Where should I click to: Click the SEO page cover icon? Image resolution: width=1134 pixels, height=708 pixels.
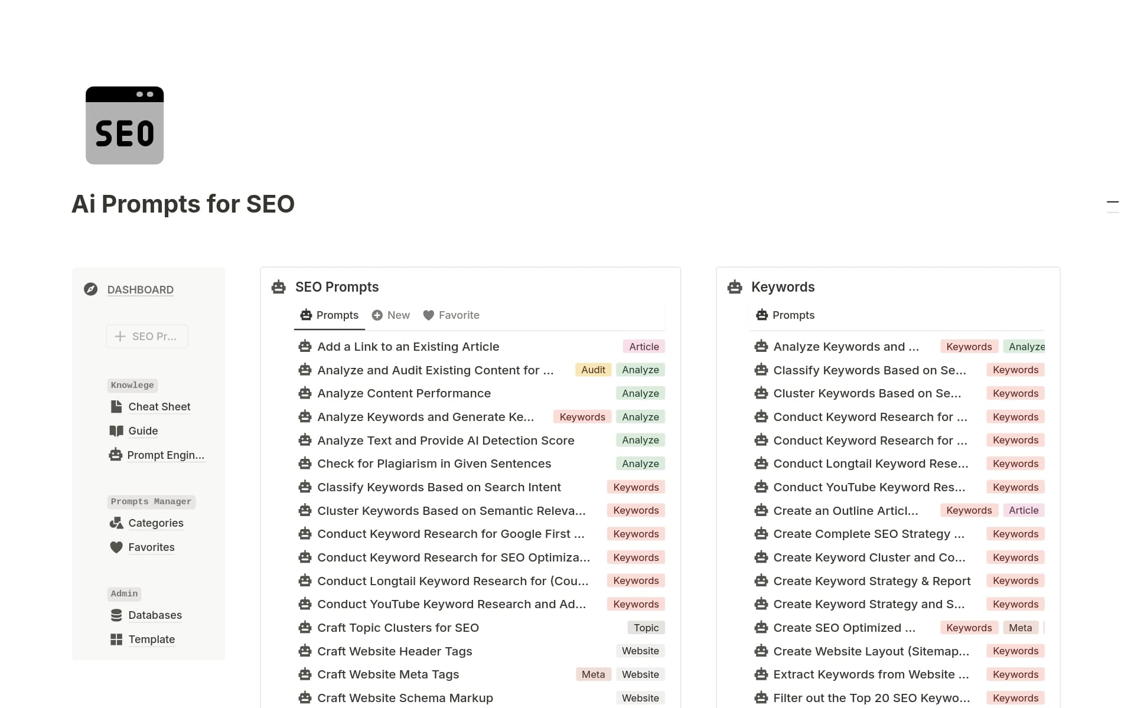pos(124,125)
